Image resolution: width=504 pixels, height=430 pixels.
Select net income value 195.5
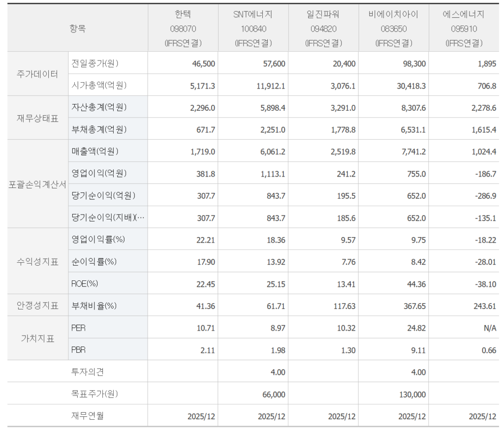click(x=346, y=196)
